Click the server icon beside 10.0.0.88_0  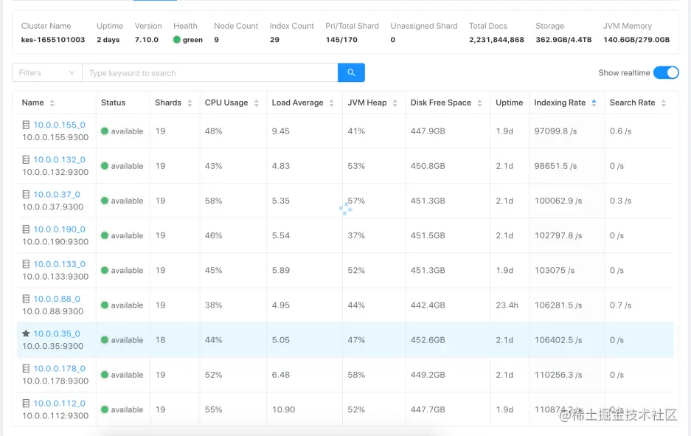click(26, 299)
